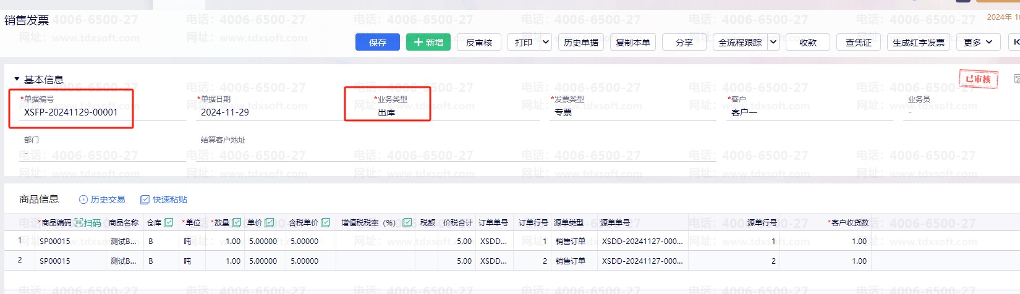Click batch-fill icon beside 含税单价 column
The width and height of the screenshot is (1020, 294).
[x=326, y=222]
